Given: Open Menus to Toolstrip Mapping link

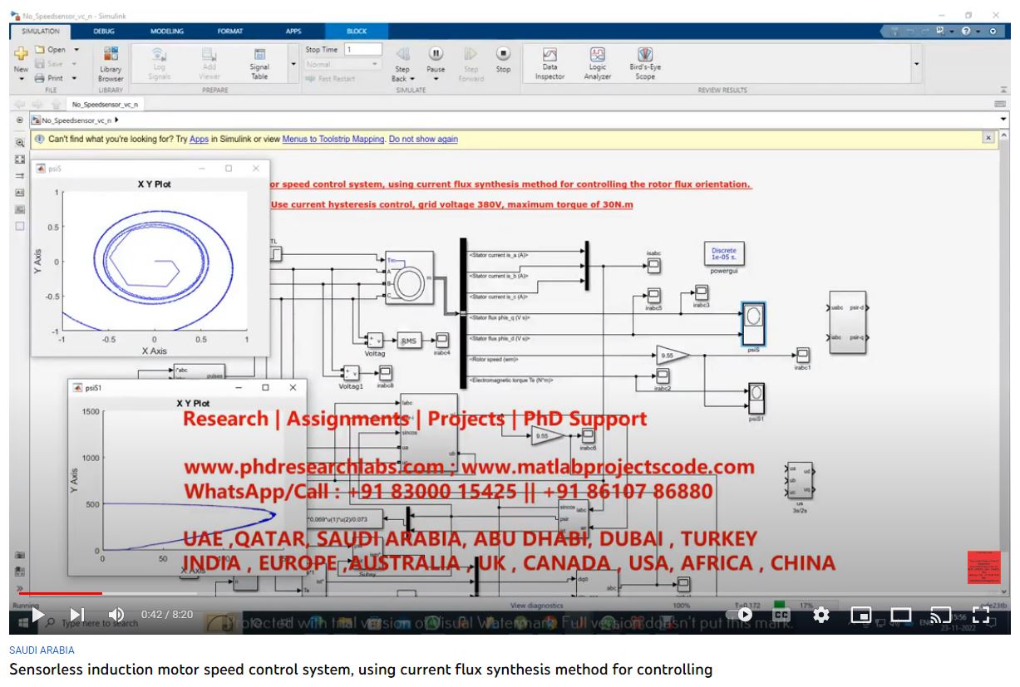Looking at the screenshot, I should tap(333, 140).
